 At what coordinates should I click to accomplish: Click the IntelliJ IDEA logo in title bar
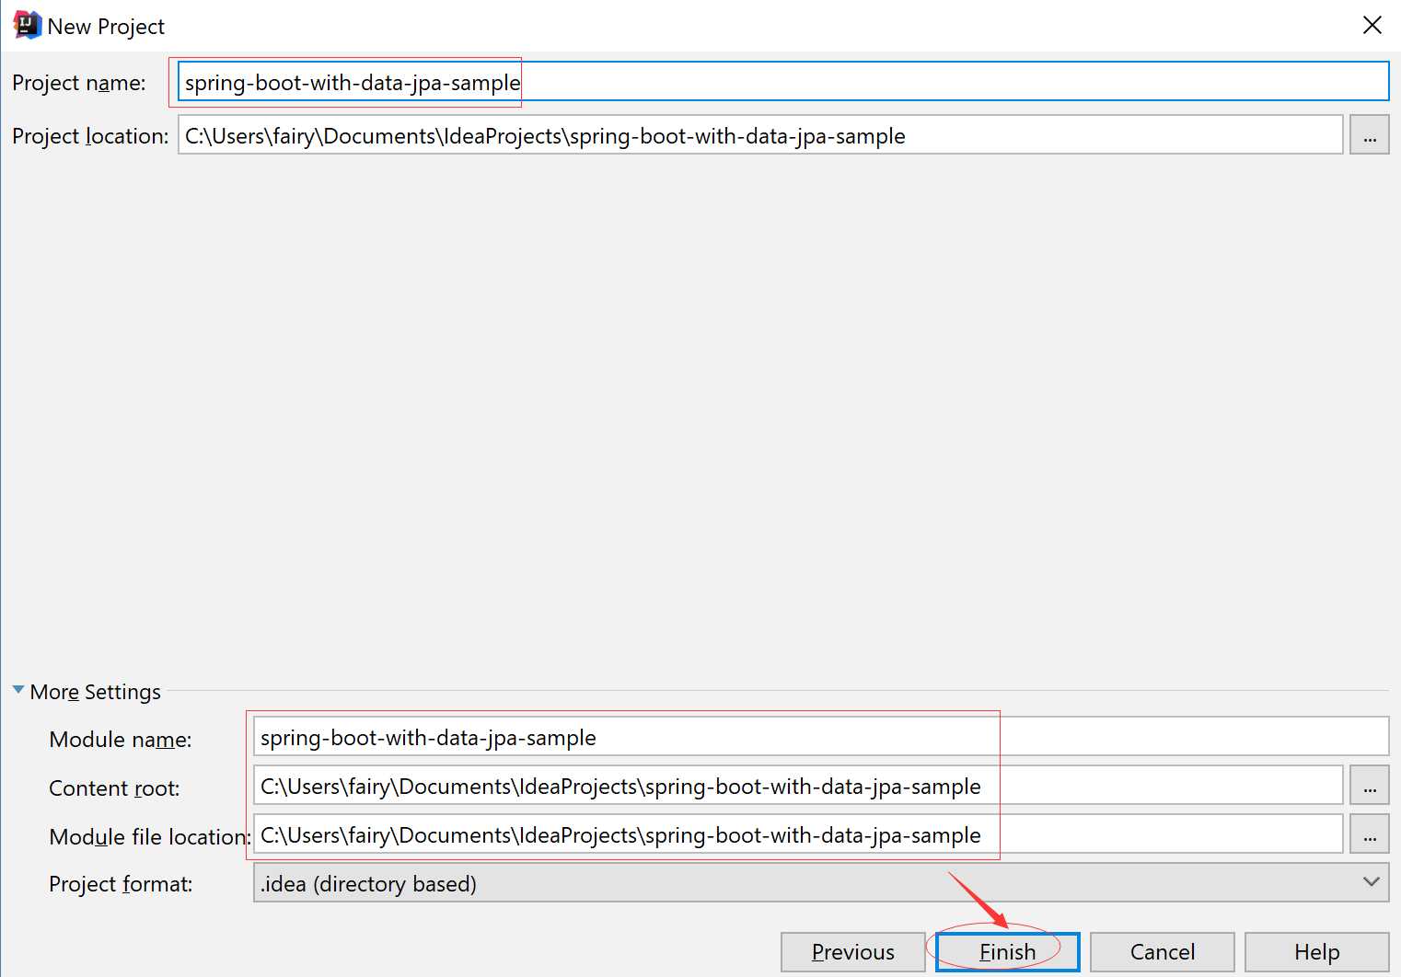point(27,25)
